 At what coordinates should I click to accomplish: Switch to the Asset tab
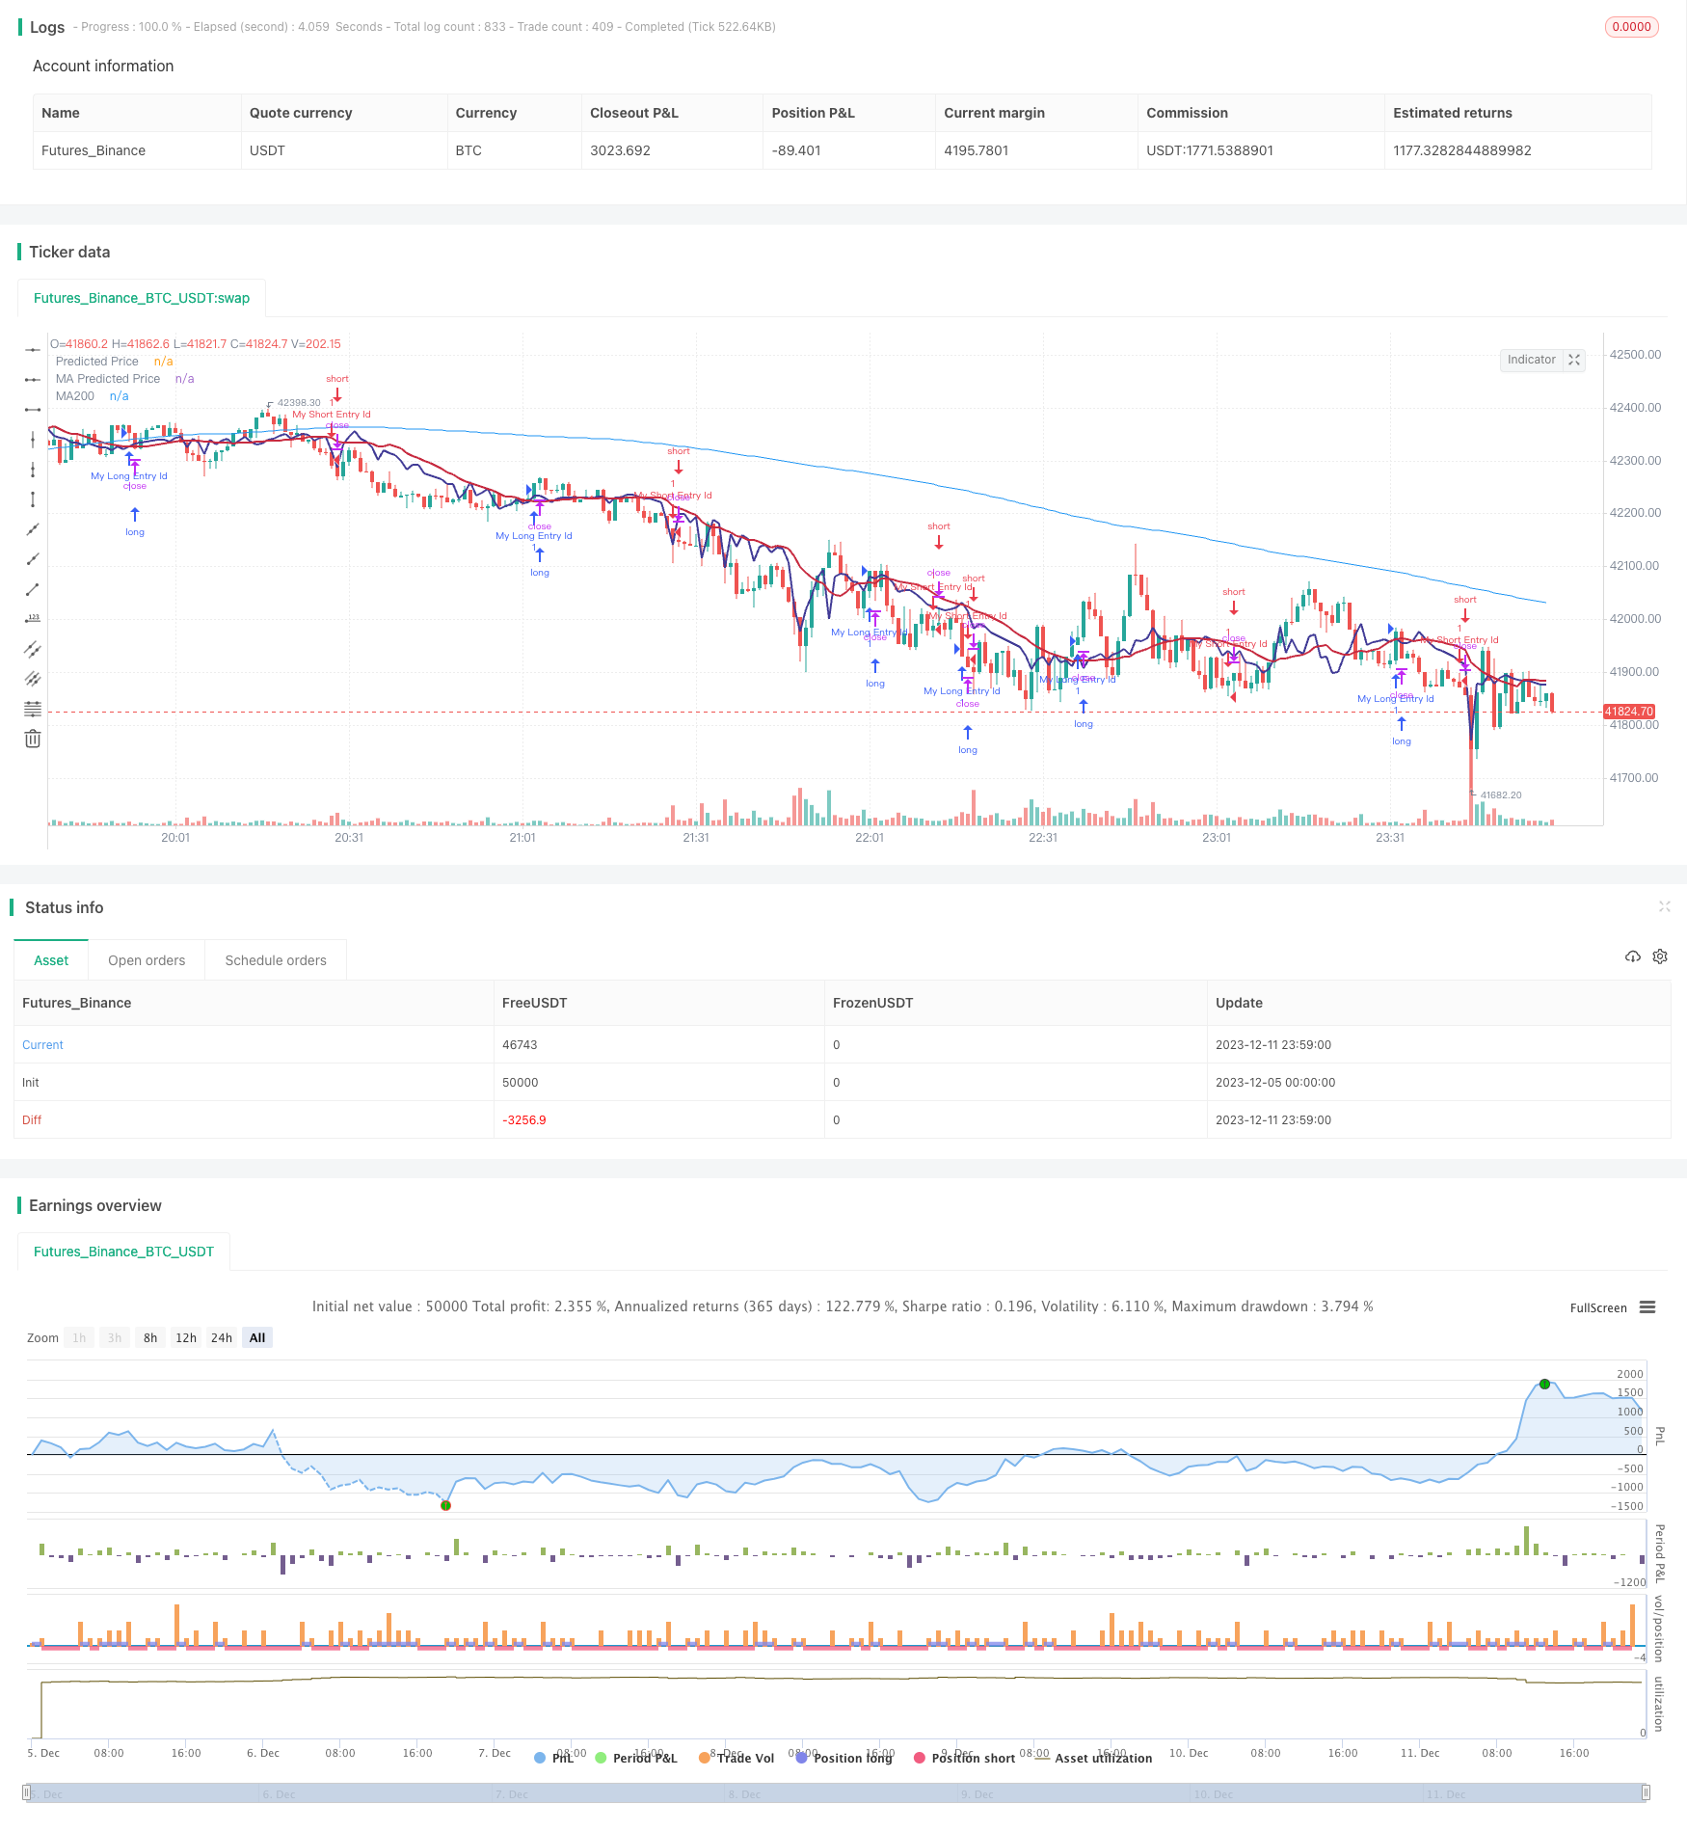51,960
